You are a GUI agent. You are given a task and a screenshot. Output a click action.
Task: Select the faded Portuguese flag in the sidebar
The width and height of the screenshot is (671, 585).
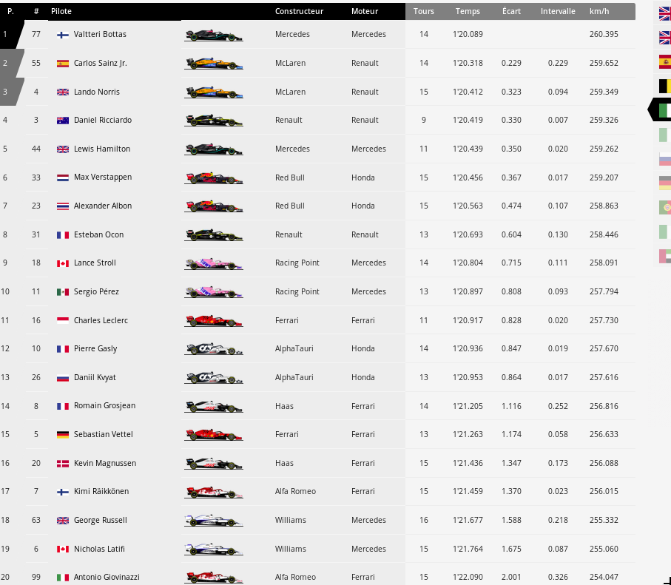tap(664, 207)
